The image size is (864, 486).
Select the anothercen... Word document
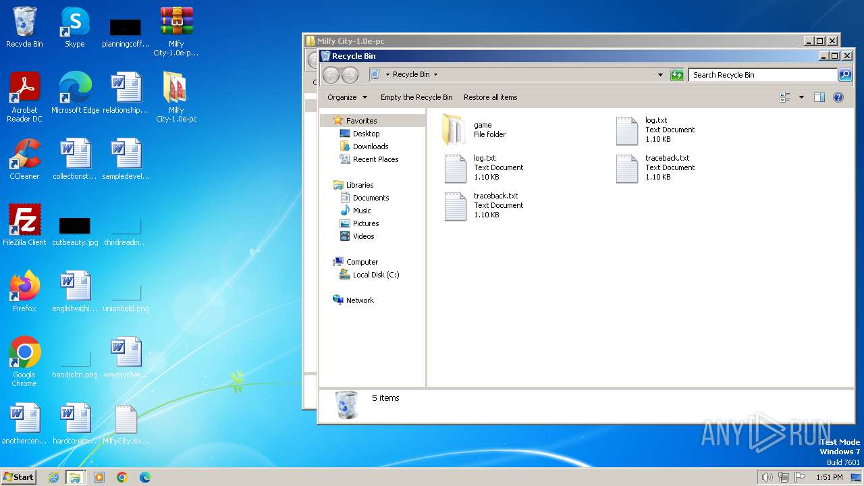click(24, 425)
